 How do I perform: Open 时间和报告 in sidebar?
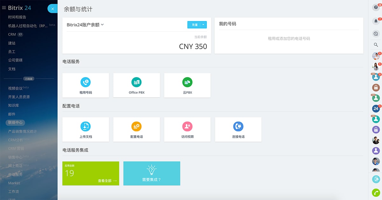click(17, 17)
